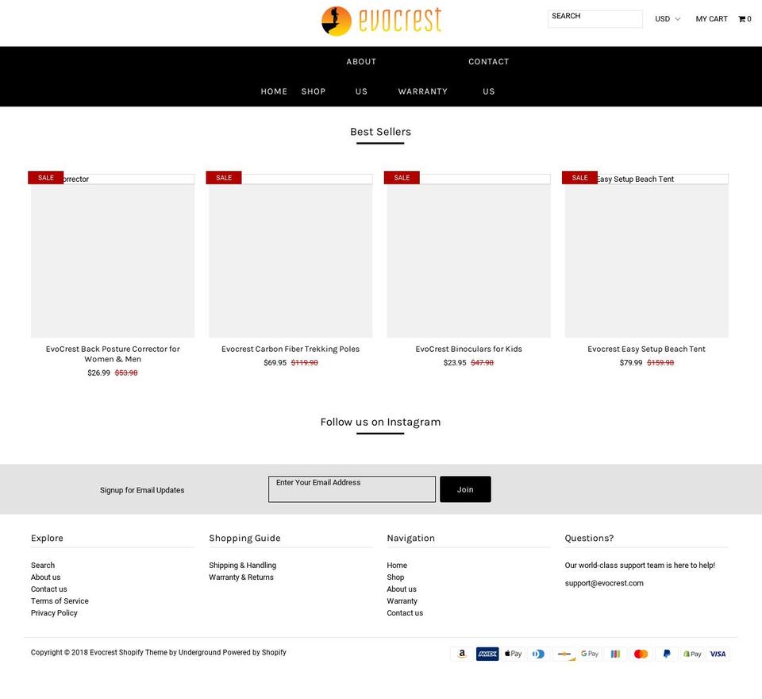
Task: Open Home link under Navigation
Action: point(397,566)
